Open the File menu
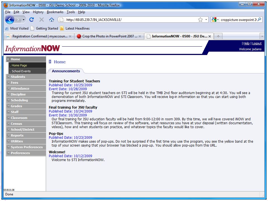This screenshot has width=268, height=201. (8, 12)
